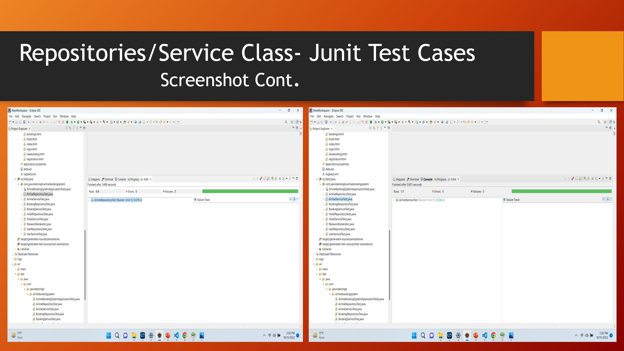Open Chrome from the left screenshot's taskbar
This screenshot has height=351, width=624.
click(x=185, y=336)
